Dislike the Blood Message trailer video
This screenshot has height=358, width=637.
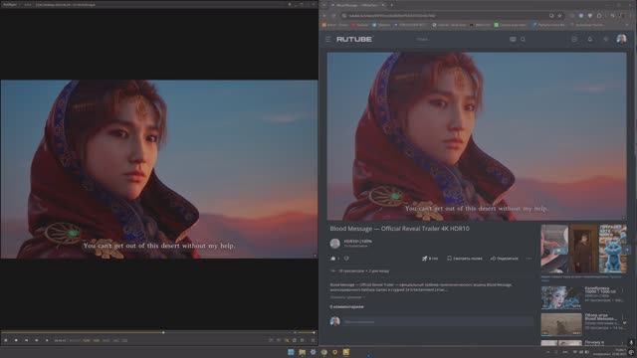point(346,259)
